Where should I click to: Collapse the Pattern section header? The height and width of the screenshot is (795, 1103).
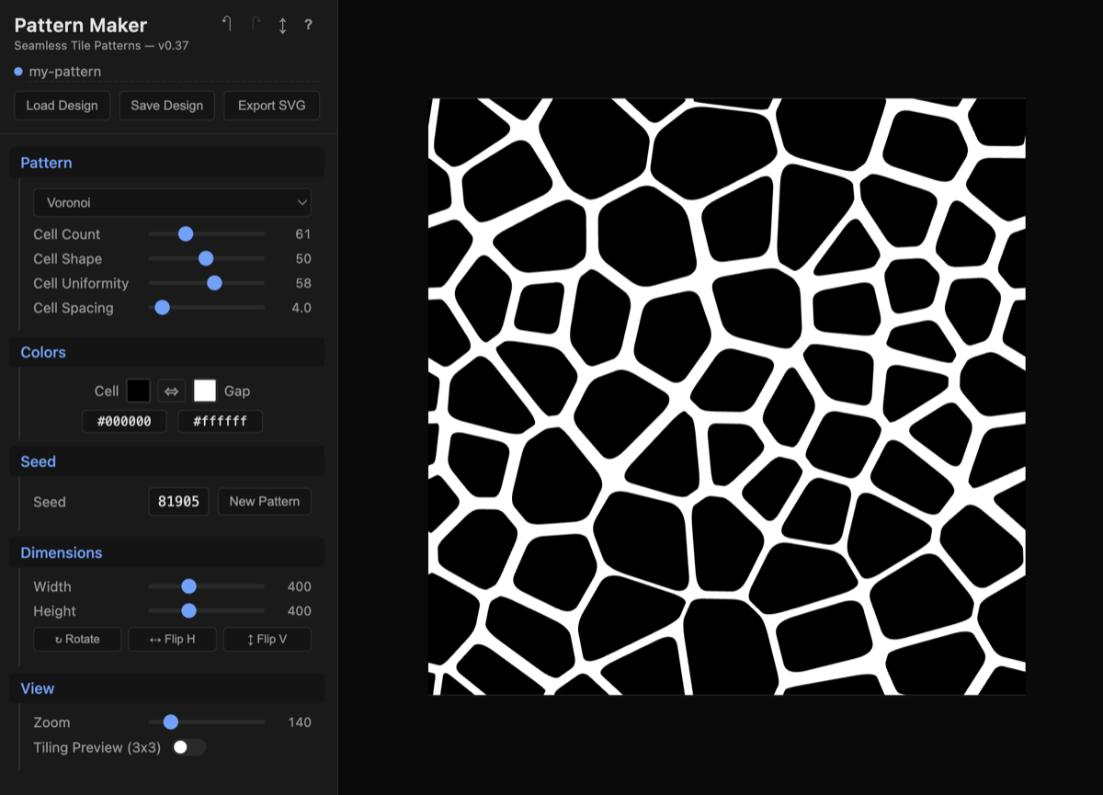(166, 163)
